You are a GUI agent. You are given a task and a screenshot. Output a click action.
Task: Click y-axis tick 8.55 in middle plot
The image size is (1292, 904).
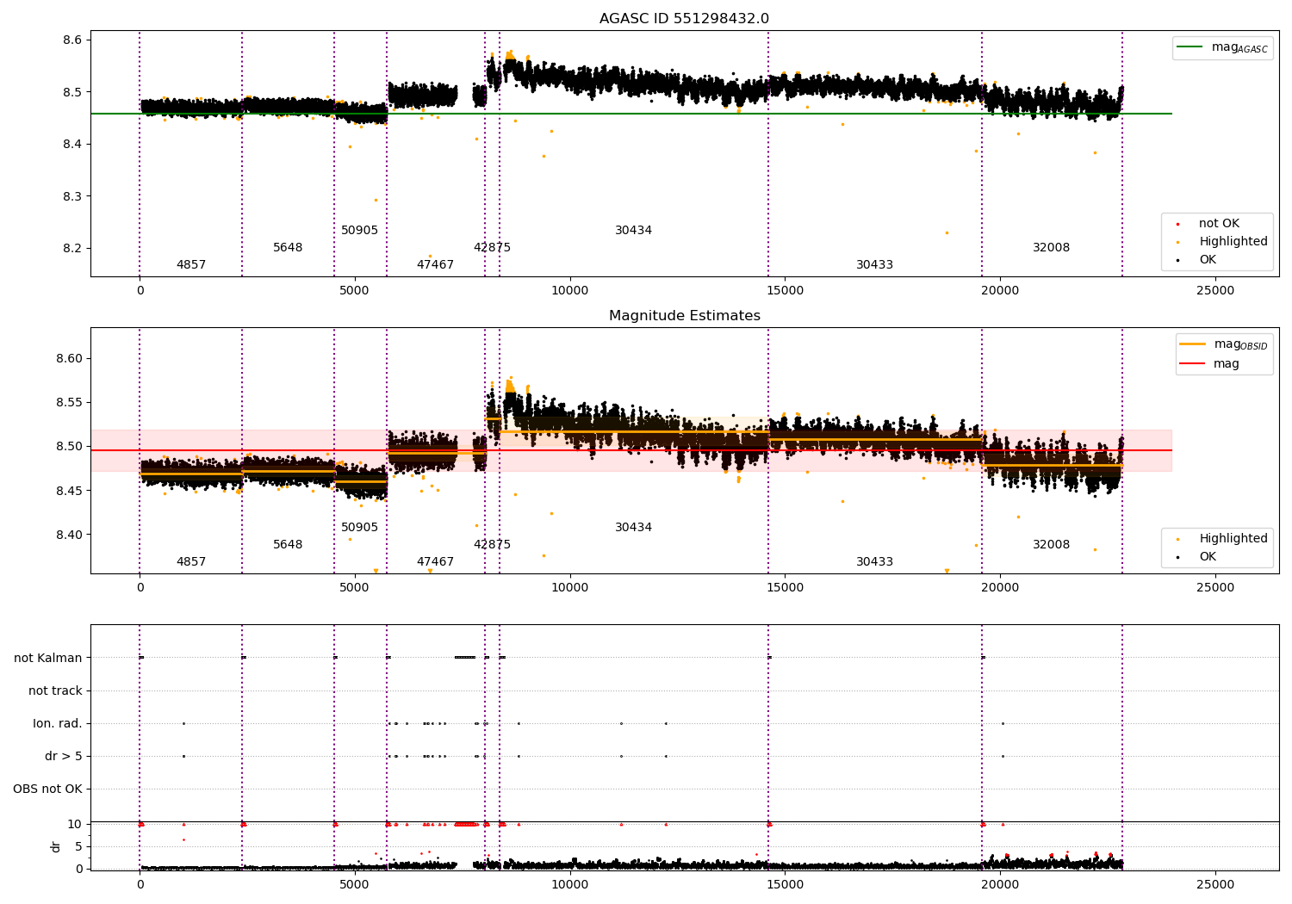pyautogui.click(x=69, y=403)
